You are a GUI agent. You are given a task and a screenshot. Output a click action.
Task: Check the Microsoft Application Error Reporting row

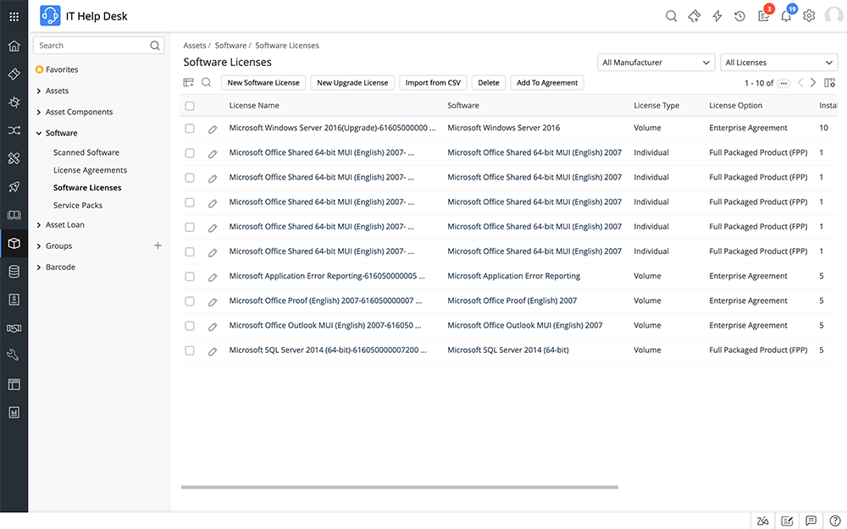189,275
